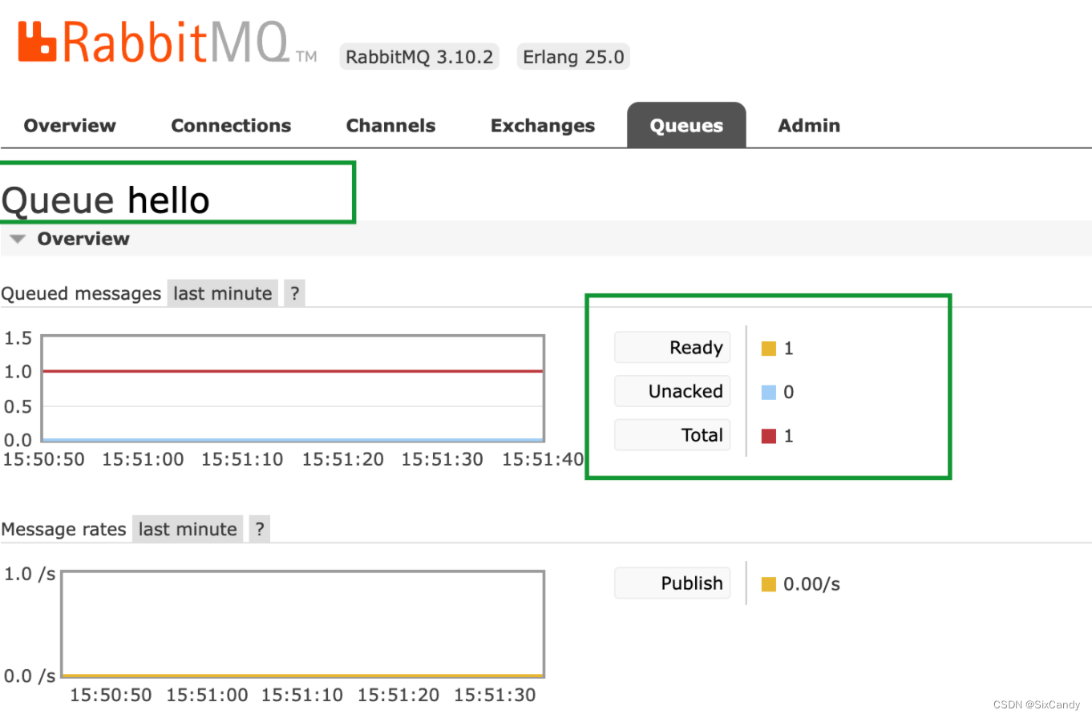Image resolution: width=1092 pixels, height=718 pixels.
Task: Click the yellow Publish color swatch
Action: (x=769, y=584)
